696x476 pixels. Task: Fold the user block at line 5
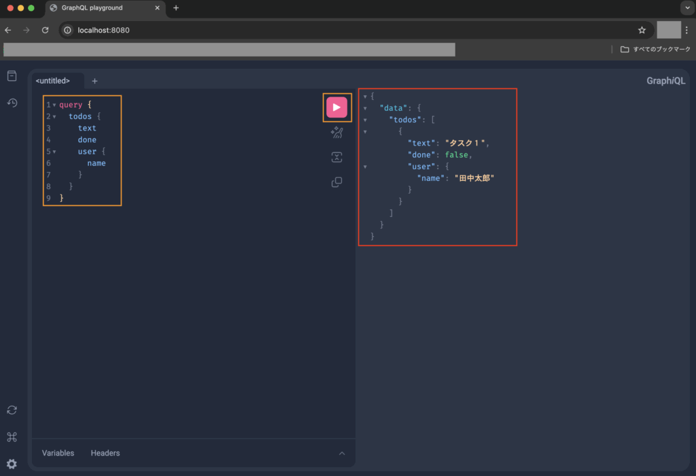click(54, 152)
